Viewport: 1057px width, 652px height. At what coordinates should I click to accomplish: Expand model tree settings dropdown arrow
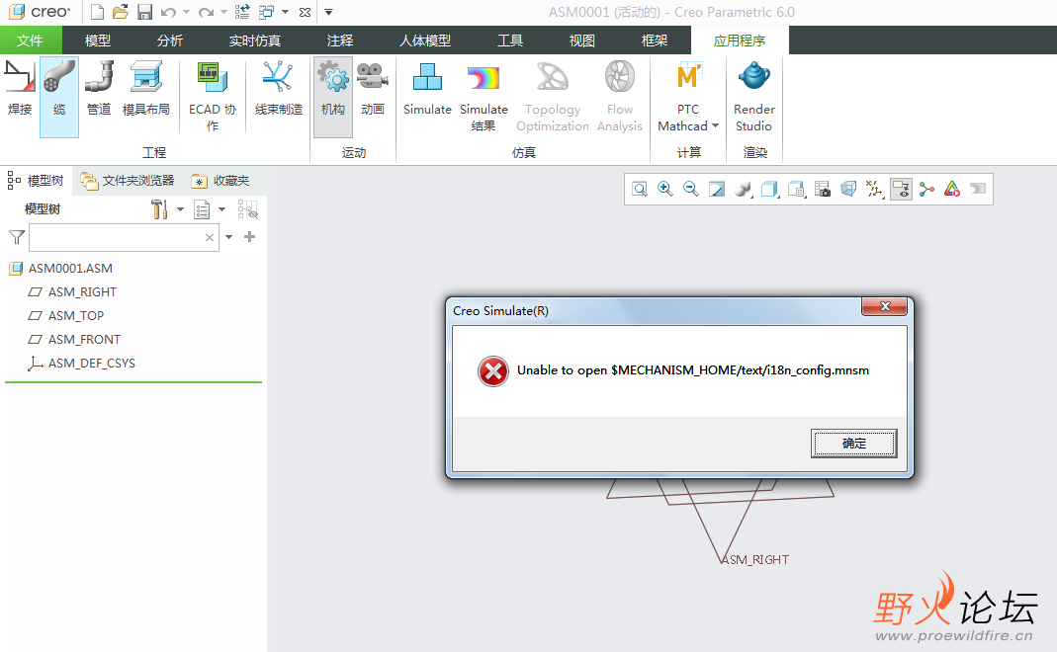click(x=180, y=209)
